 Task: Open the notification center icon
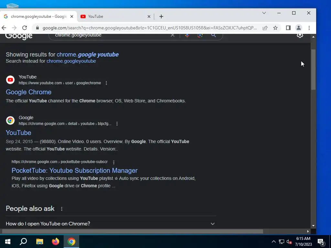(x=321, y=242)
